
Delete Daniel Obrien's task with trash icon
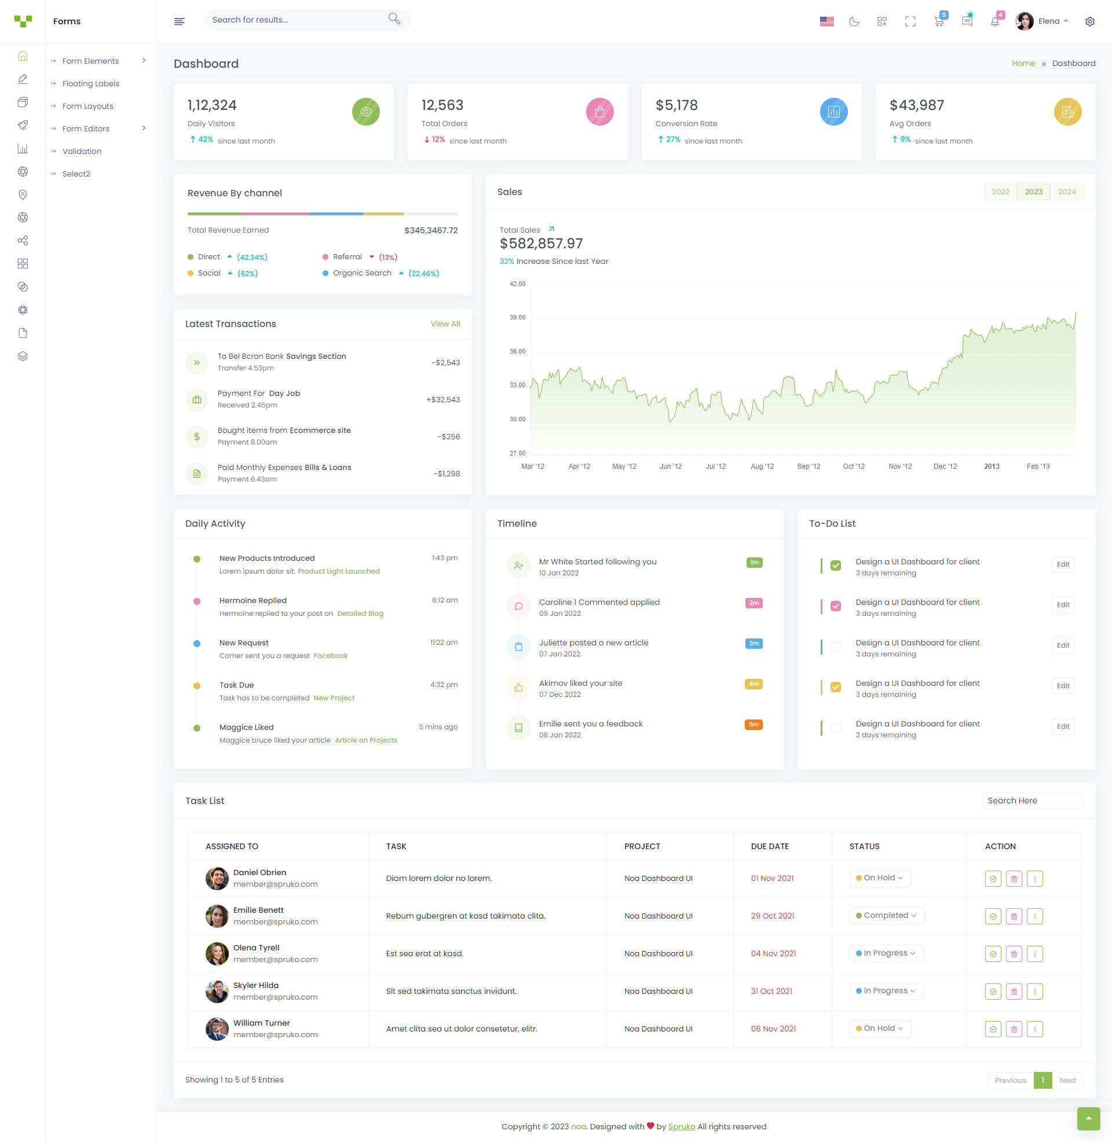[x=1014, y=878]
